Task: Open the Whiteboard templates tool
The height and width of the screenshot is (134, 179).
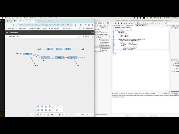Action: [x=63, y=115]
